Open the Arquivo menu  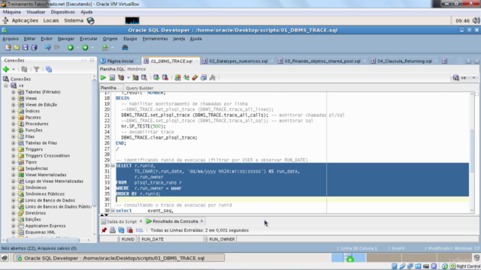pos(11,38)
